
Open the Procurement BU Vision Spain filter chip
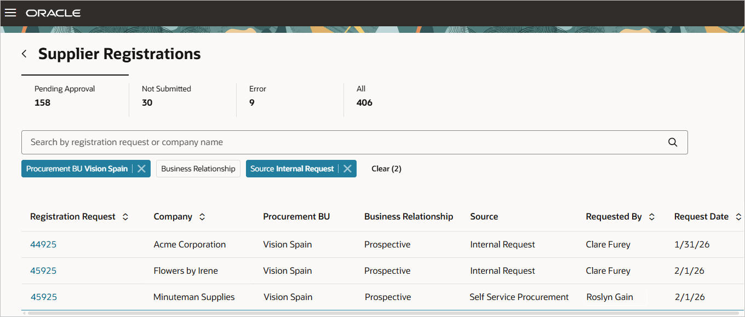pos(77,169)
